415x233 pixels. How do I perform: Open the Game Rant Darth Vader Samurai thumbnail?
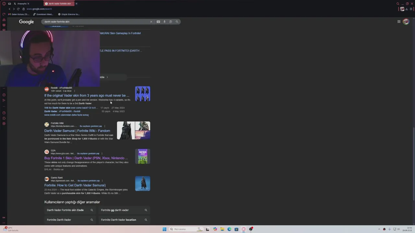point(143,183)
